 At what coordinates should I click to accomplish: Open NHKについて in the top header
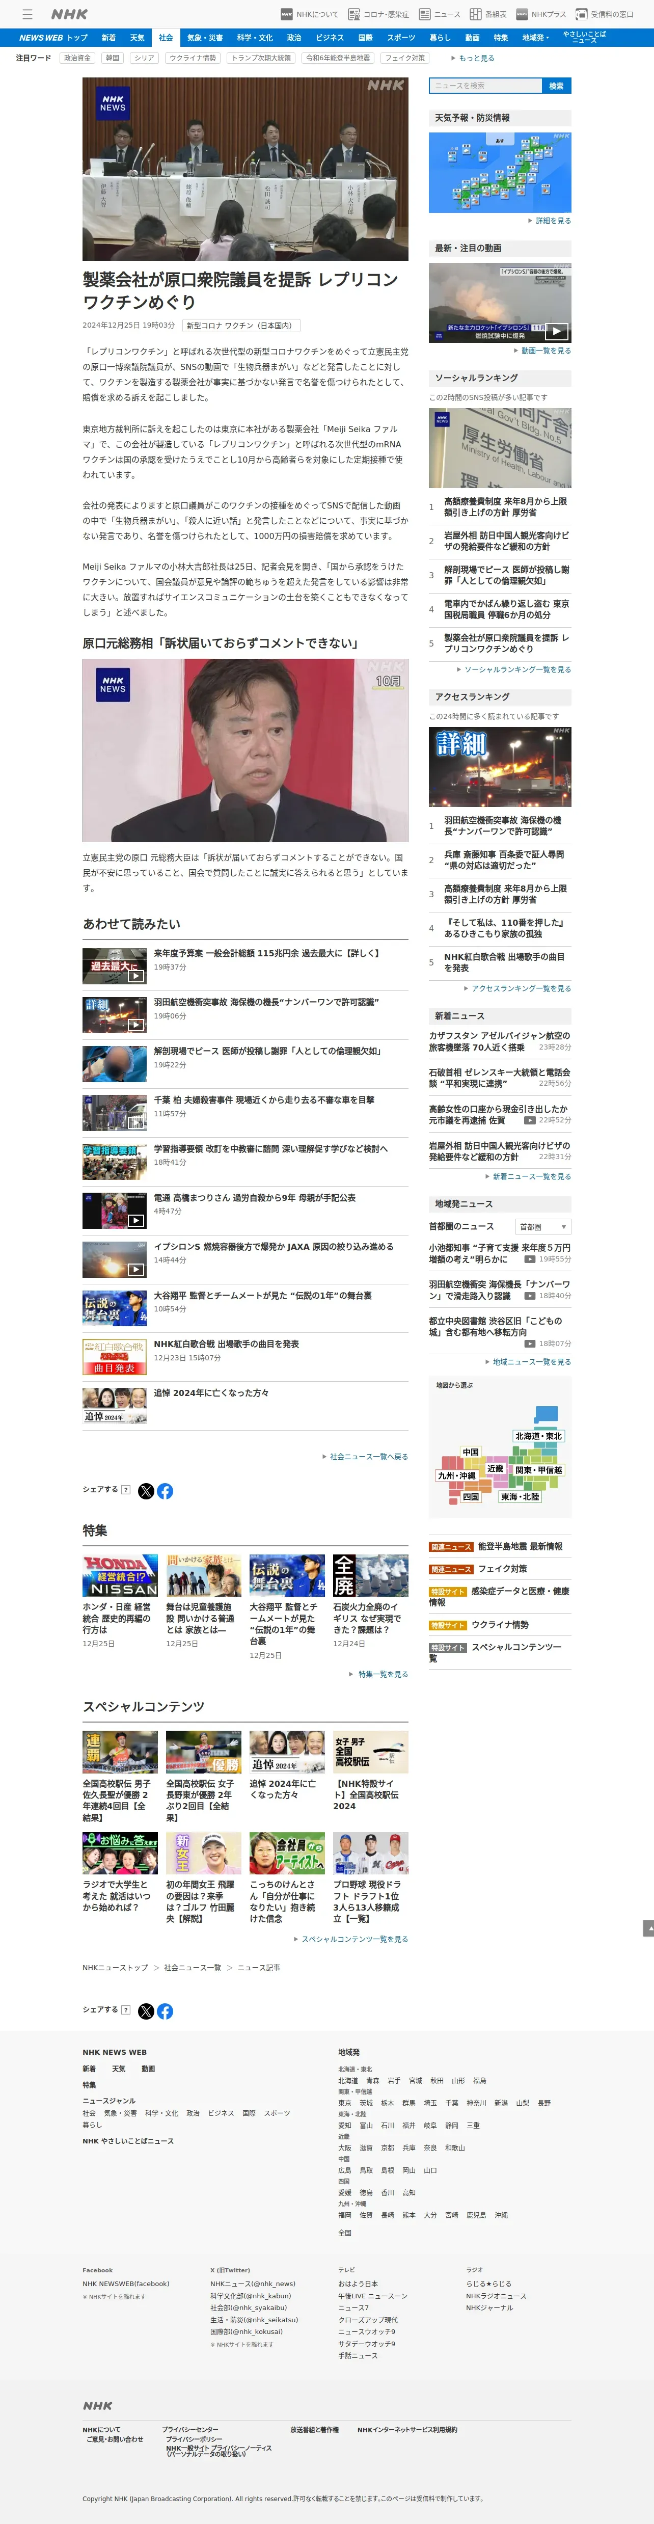coord(309,15)
